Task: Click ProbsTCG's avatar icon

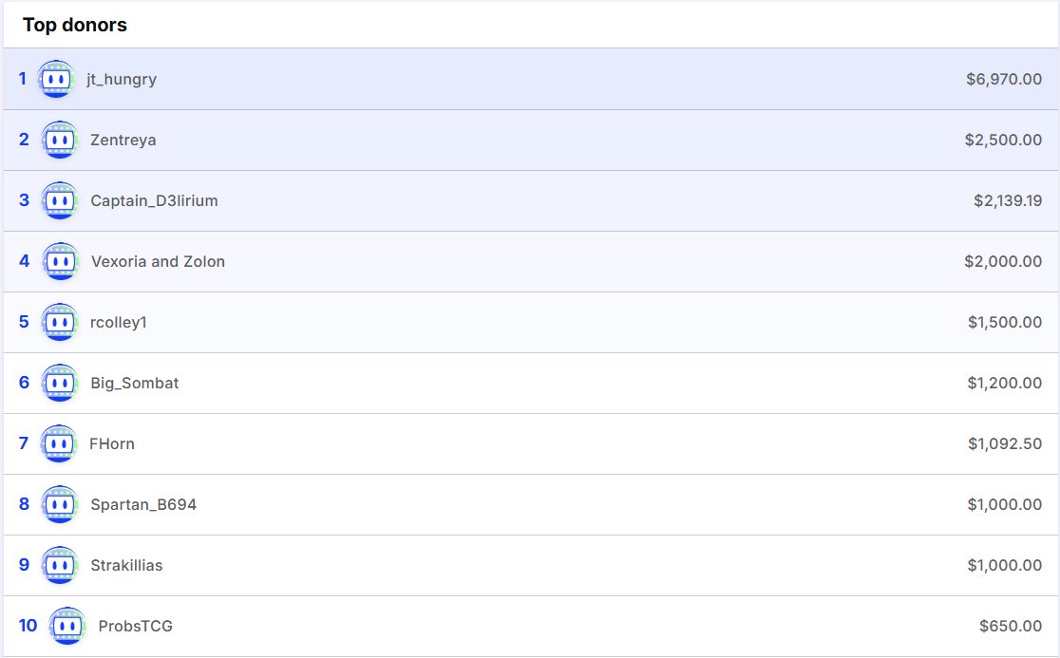Action: click(x=67, y=627)
